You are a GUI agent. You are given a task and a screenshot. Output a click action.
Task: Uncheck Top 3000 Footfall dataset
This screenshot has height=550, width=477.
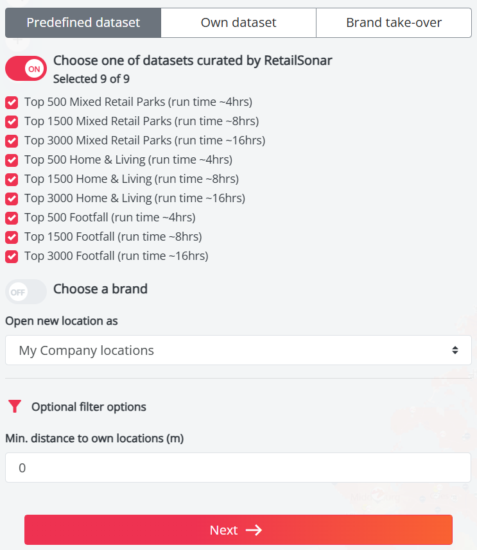click(12, 256)
